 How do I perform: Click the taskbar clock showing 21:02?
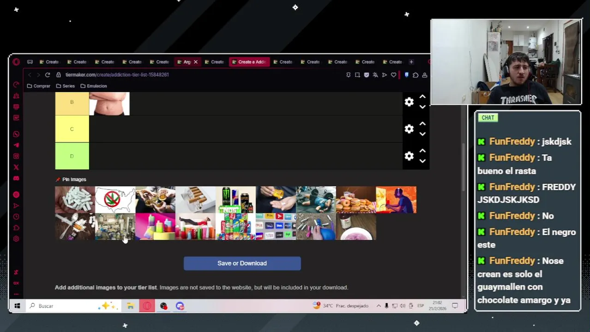tap(437, 306)
